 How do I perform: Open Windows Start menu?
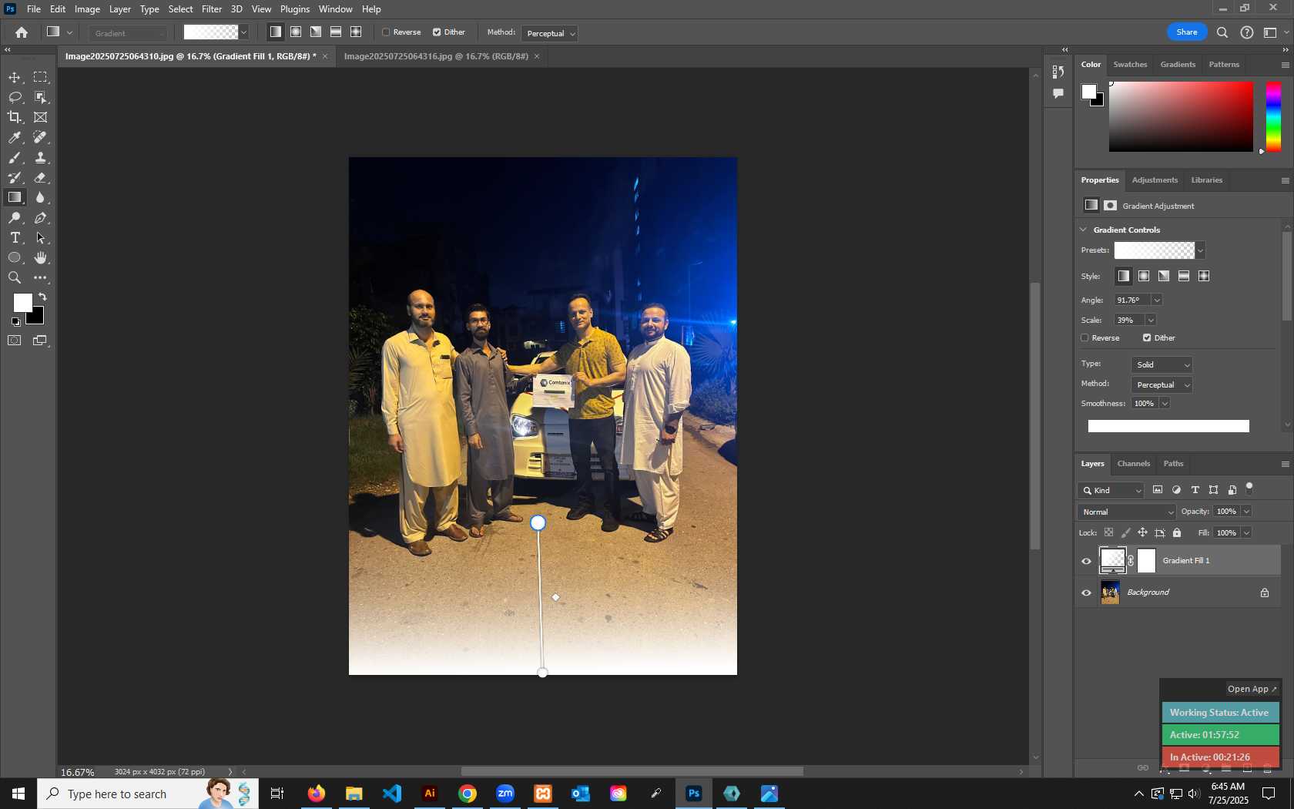point(18,794)
